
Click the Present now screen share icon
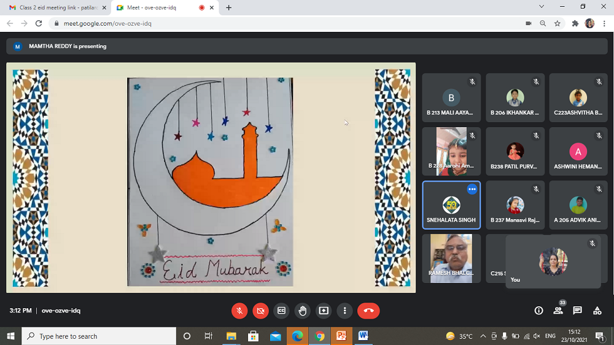[x=324, y=311]
